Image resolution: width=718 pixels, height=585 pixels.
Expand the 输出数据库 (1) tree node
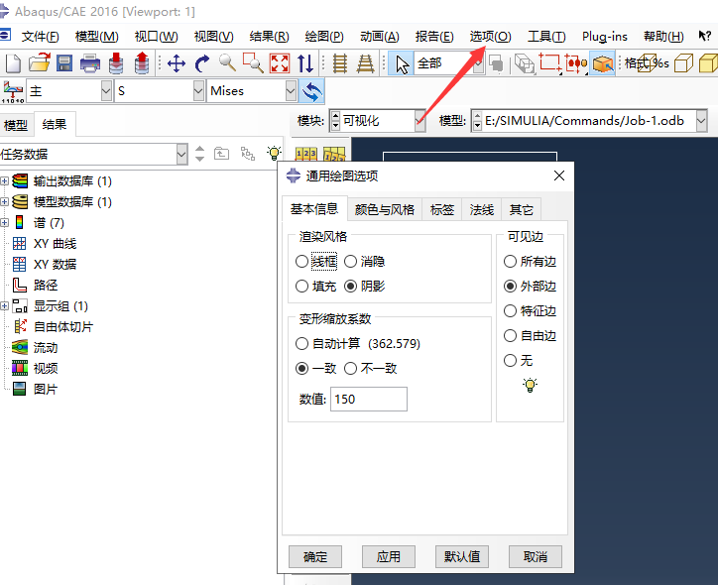pyautogui.click(x=4, y=181)
